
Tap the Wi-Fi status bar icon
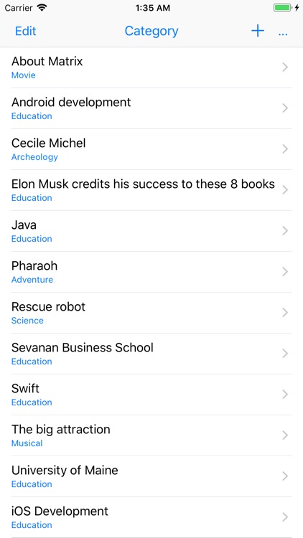pyautogui.click(x=42, y=8)
